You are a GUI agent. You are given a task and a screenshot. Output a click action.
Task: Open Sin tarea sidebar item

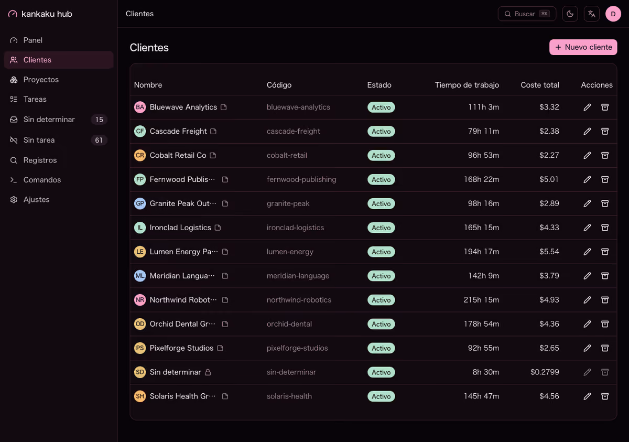click(59, 140)
